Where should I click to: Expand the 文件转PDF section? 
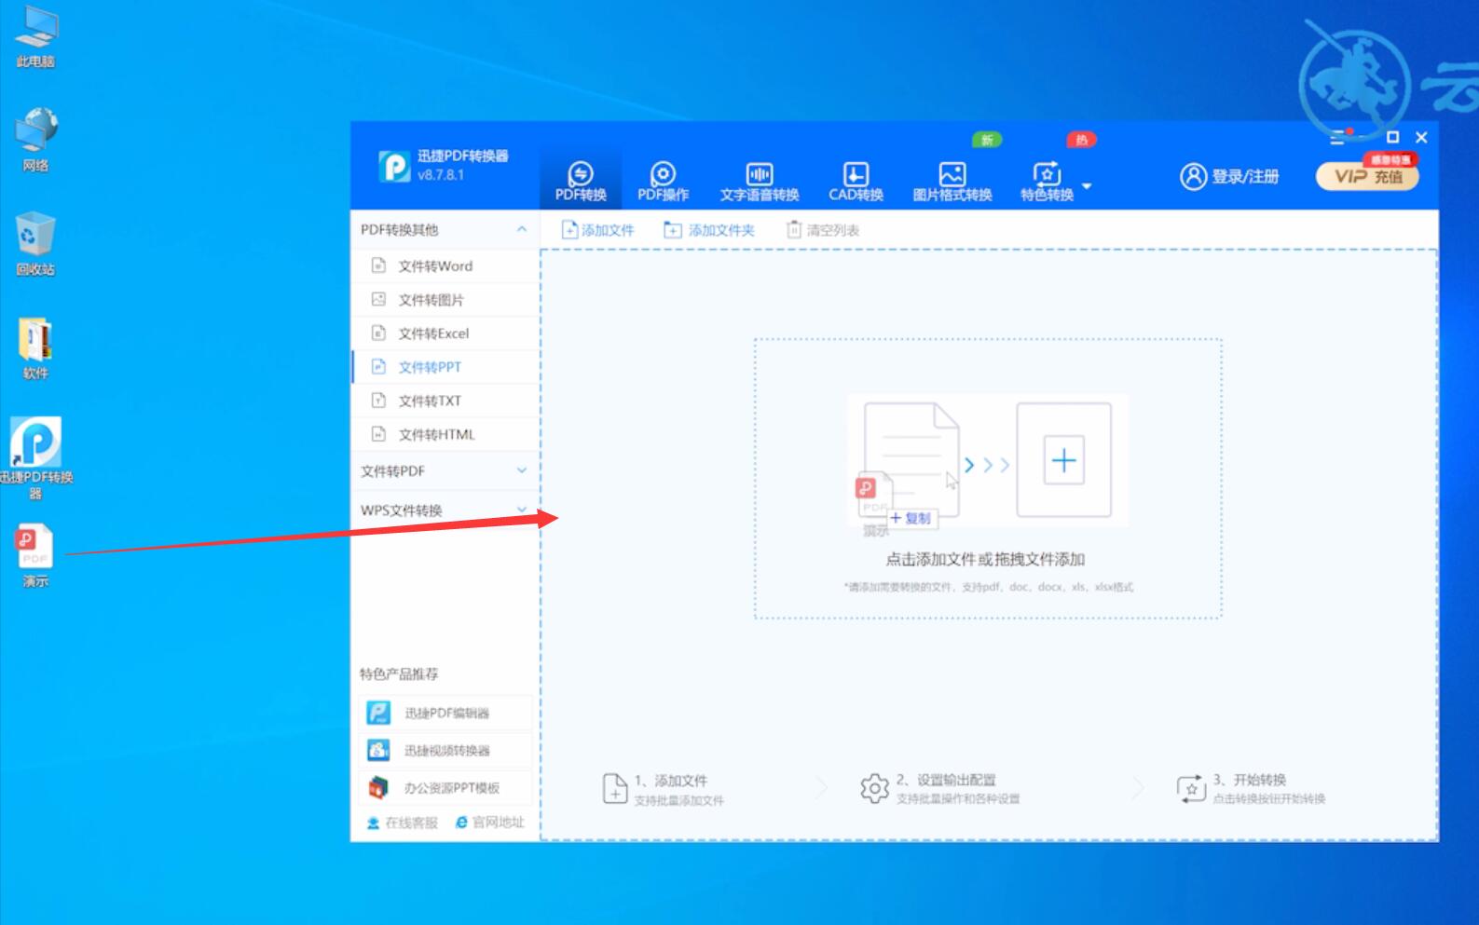click(x=521, y=470)
